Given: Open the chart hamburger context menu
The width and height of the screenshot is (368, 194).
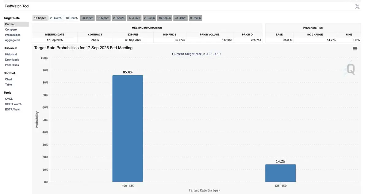Looking at the screenshot, I should click(x=355, y=49).
